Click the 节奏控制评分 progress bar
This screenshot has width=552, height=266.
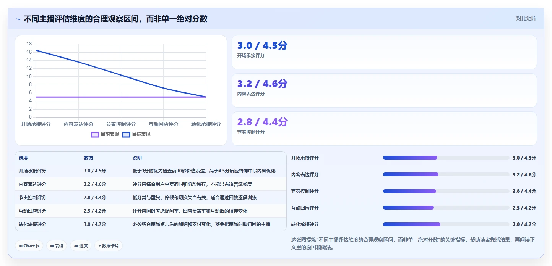tap(446, 191)
